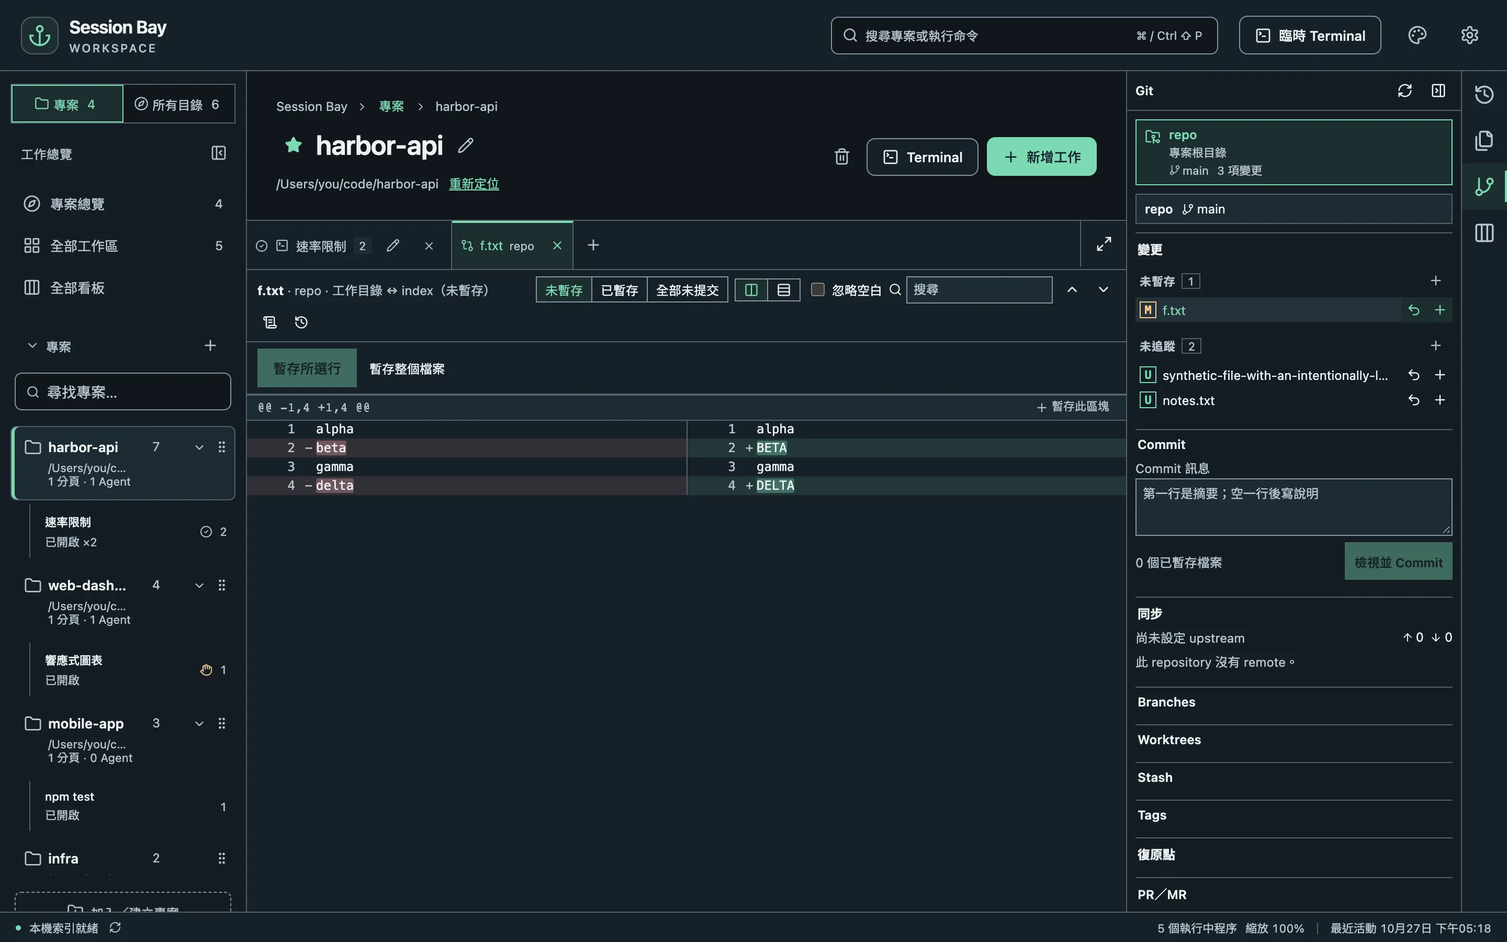Viewport: 1507px width, 942px height.
Task: Show 未暫存 changes filter
Action: (x=564, y=290)
